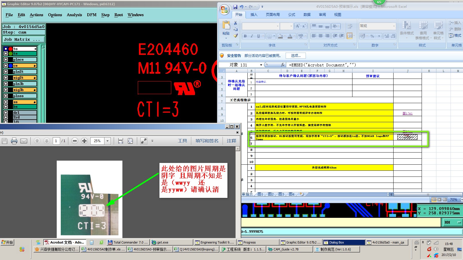Viewport: 463px width, 260px height.
Task: Toggle the 'sig2t' layer checkbox
Action: click(x=6, y=78)
